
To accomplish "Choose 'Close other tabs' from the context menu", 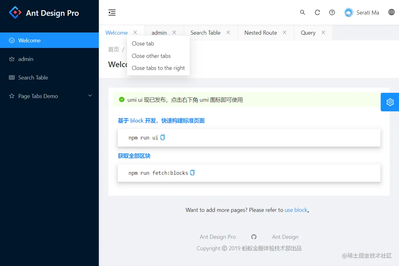I will [x=158, y=56].
